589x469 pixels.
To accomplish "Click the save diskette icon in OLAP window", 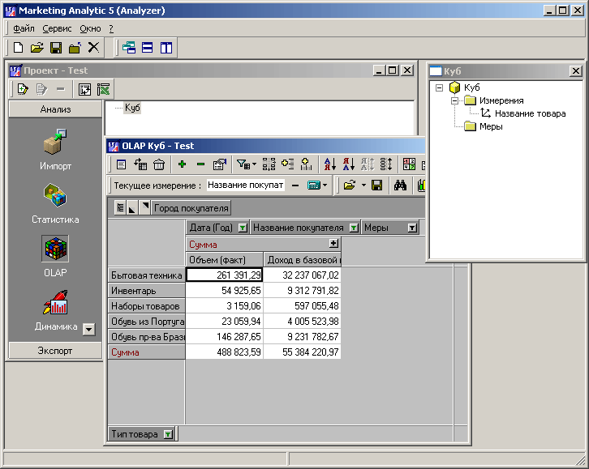I will click(376, 185).
